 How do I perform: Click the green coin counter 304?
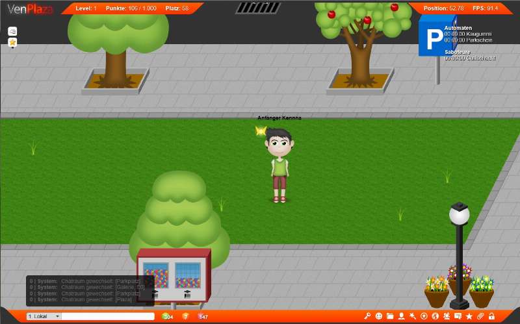pos(168,316)
